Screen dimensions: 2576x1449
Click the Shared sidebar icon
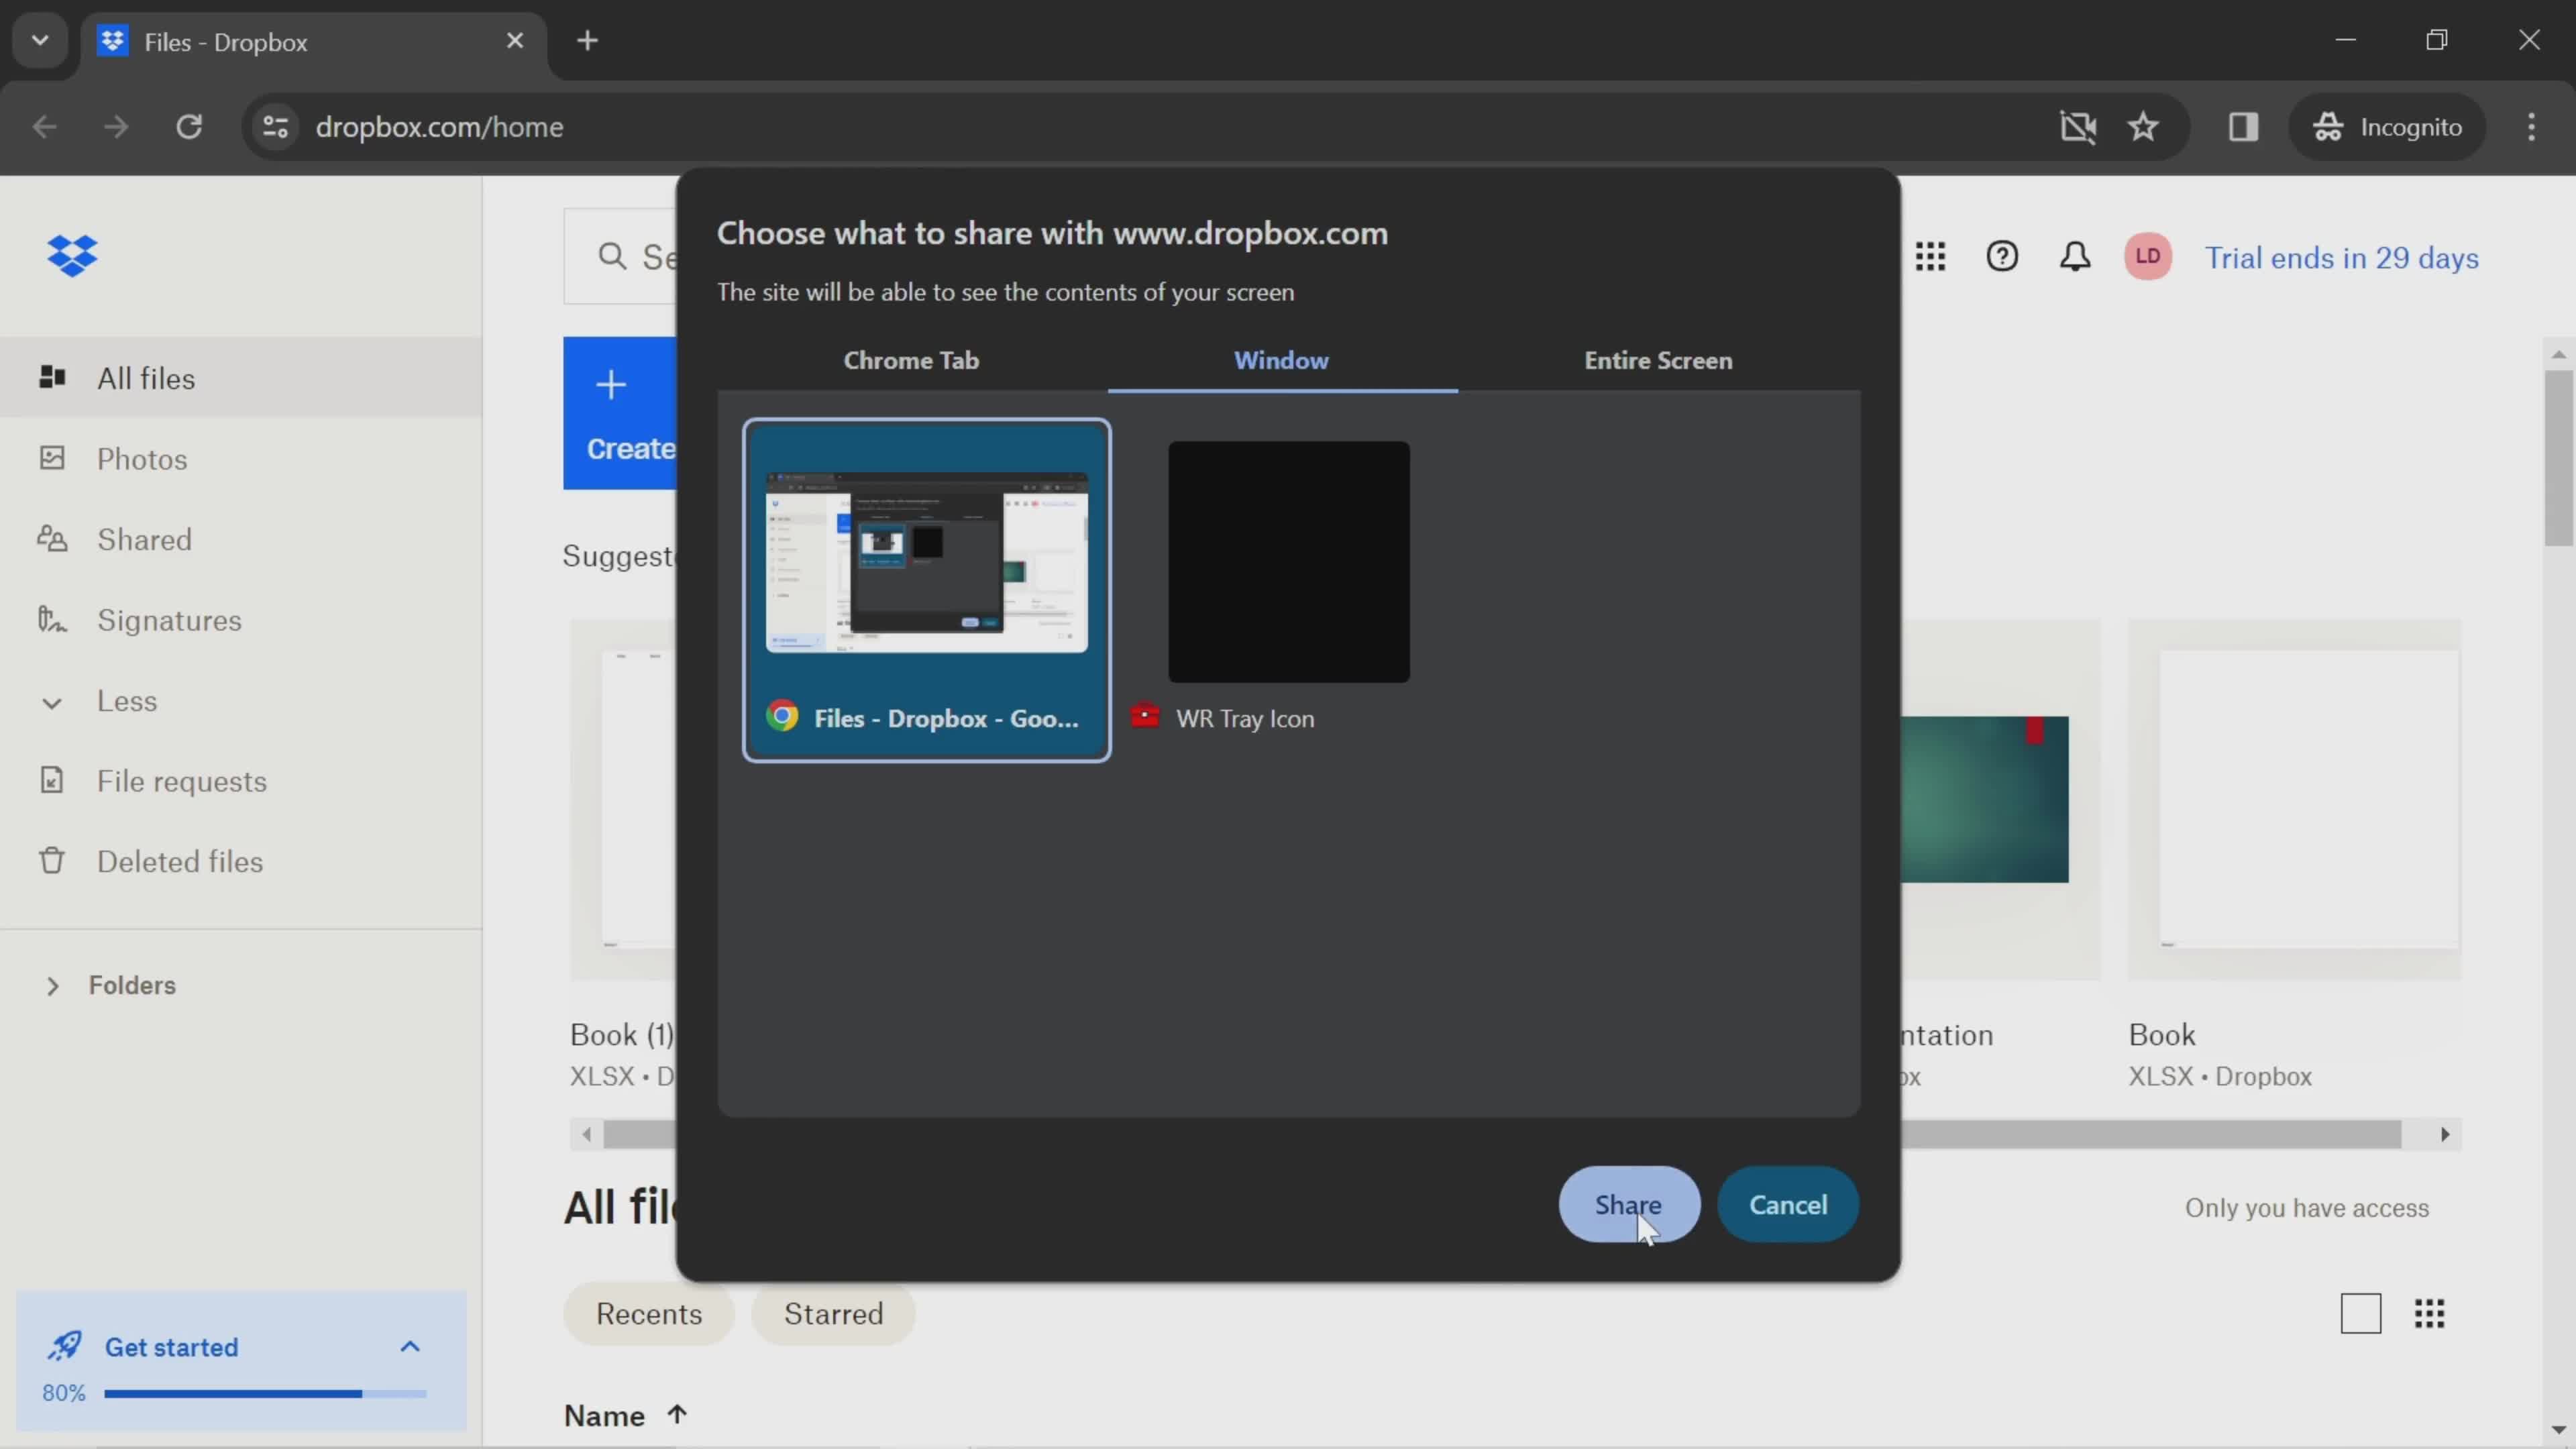pos(52,539)
